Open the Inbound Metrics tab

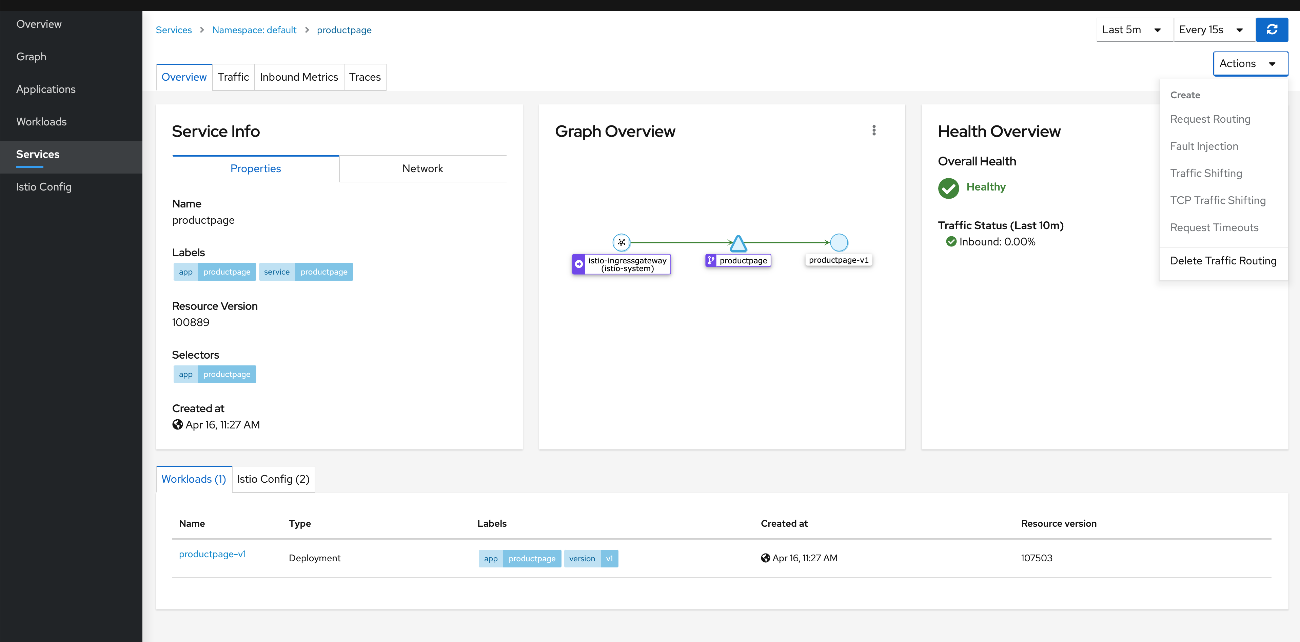pyautogui.click(x=299, y=77)
